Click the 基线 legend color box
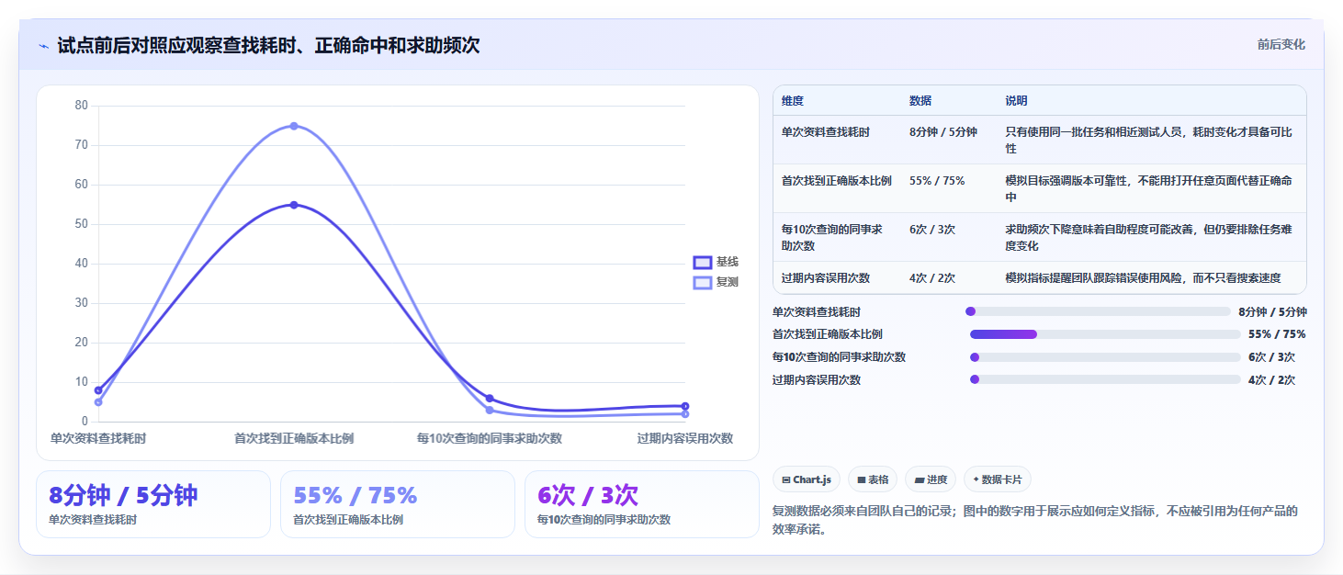The height and width of the screenshot is (575, 1343). [703, 262]
